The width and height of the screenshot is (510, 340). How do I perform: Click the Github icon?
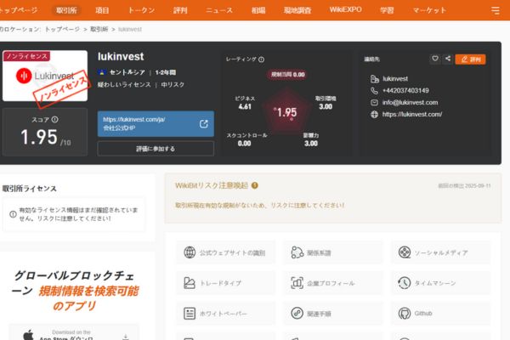point(405,314)
